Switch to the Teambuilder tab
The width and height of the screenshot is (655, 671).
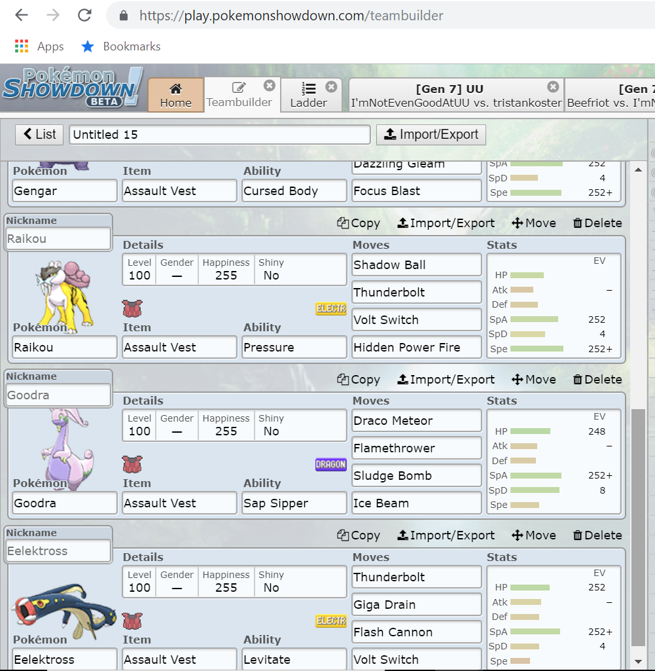tap(239, 95)
